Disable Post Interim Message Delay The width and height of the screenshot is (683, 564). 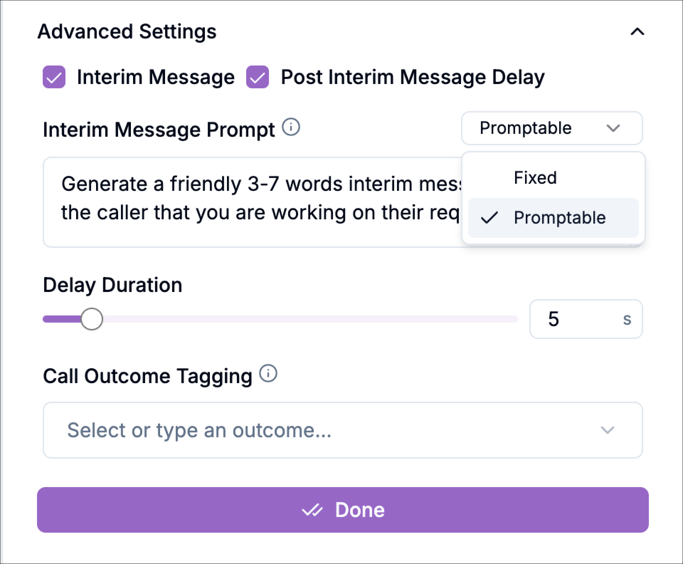[x=257, y=77]
